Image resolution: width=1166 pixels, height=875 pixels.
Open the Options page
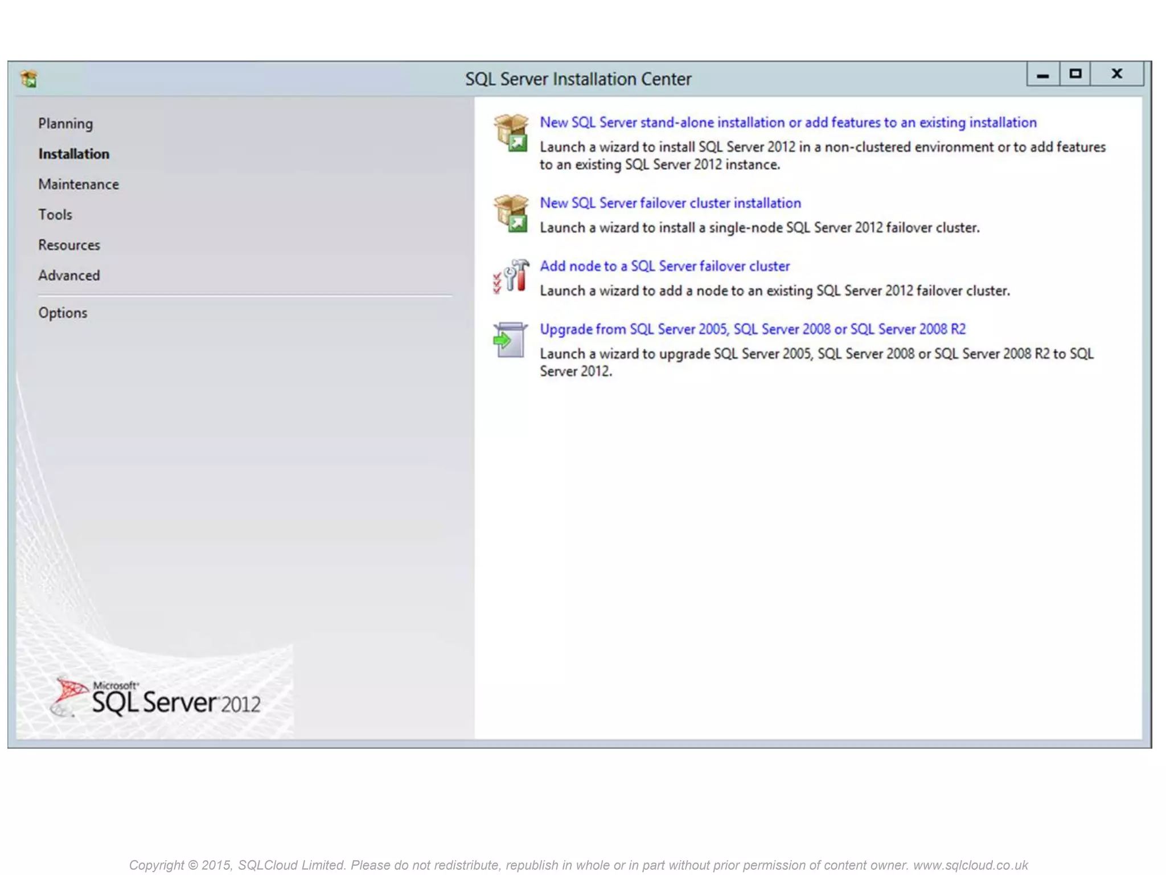[x=63, y=313]
